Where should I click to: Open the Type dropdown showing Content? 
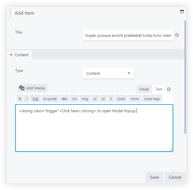pos(108,73)
